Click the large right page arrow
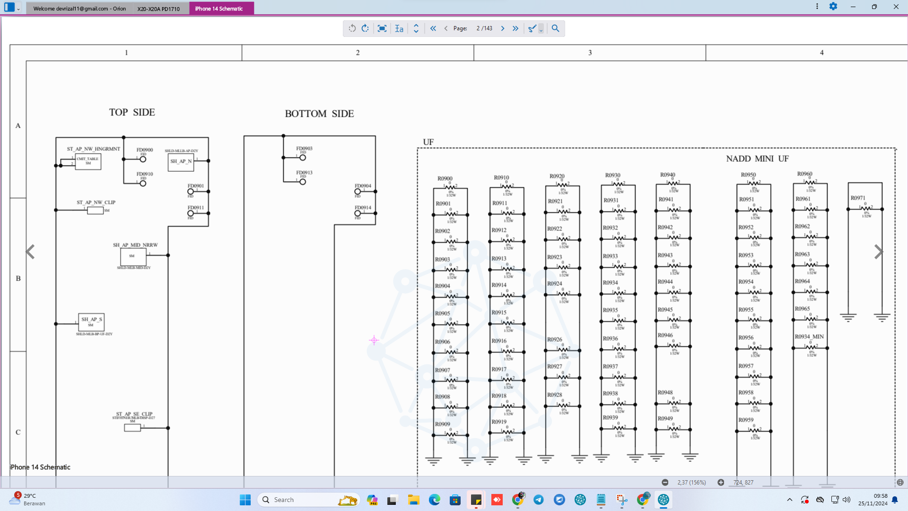This screenshot has width=908, height=511. click(878, 252)
